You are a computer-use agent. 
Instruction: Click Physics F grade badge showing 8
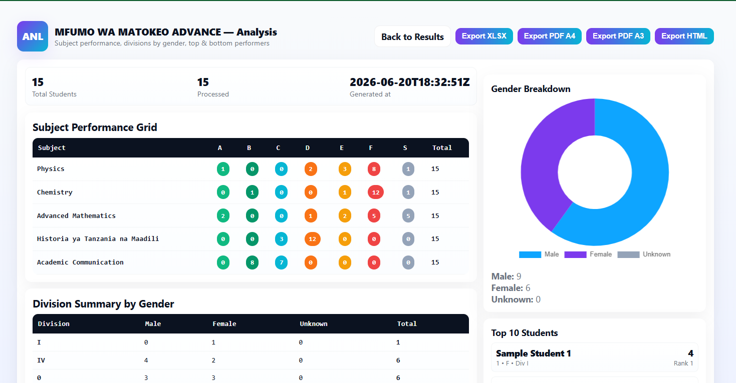(x=374, y=169)
